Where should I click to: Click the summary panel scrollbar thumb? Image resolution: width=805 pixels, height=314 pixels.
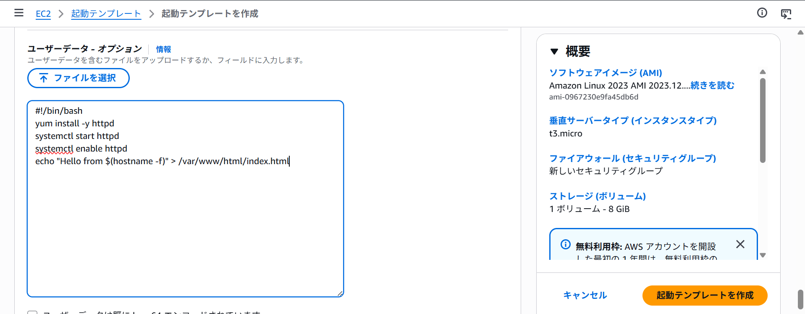(x=763, y=120)
